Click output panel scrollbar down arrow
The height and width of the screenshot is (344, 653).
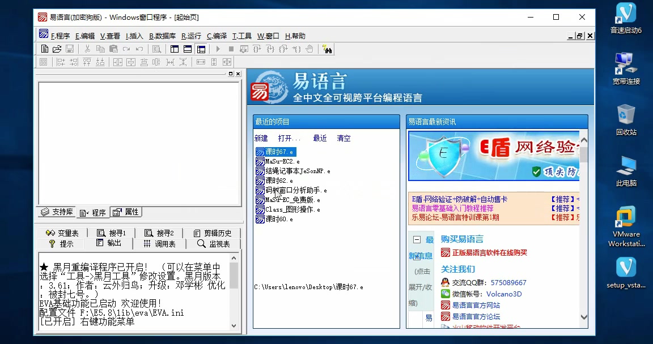[234, 326]
